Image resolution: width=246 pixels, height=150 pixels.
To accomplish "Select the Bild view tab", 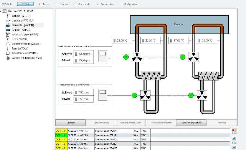I will pyautogui.click(x=25, y=4).
